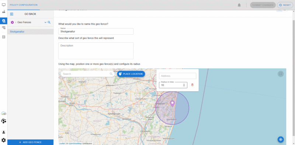This screenshot has height=145, width=295.
Task: Open the settings gear at sidebar bottom
Action: [x=4, y=140]
